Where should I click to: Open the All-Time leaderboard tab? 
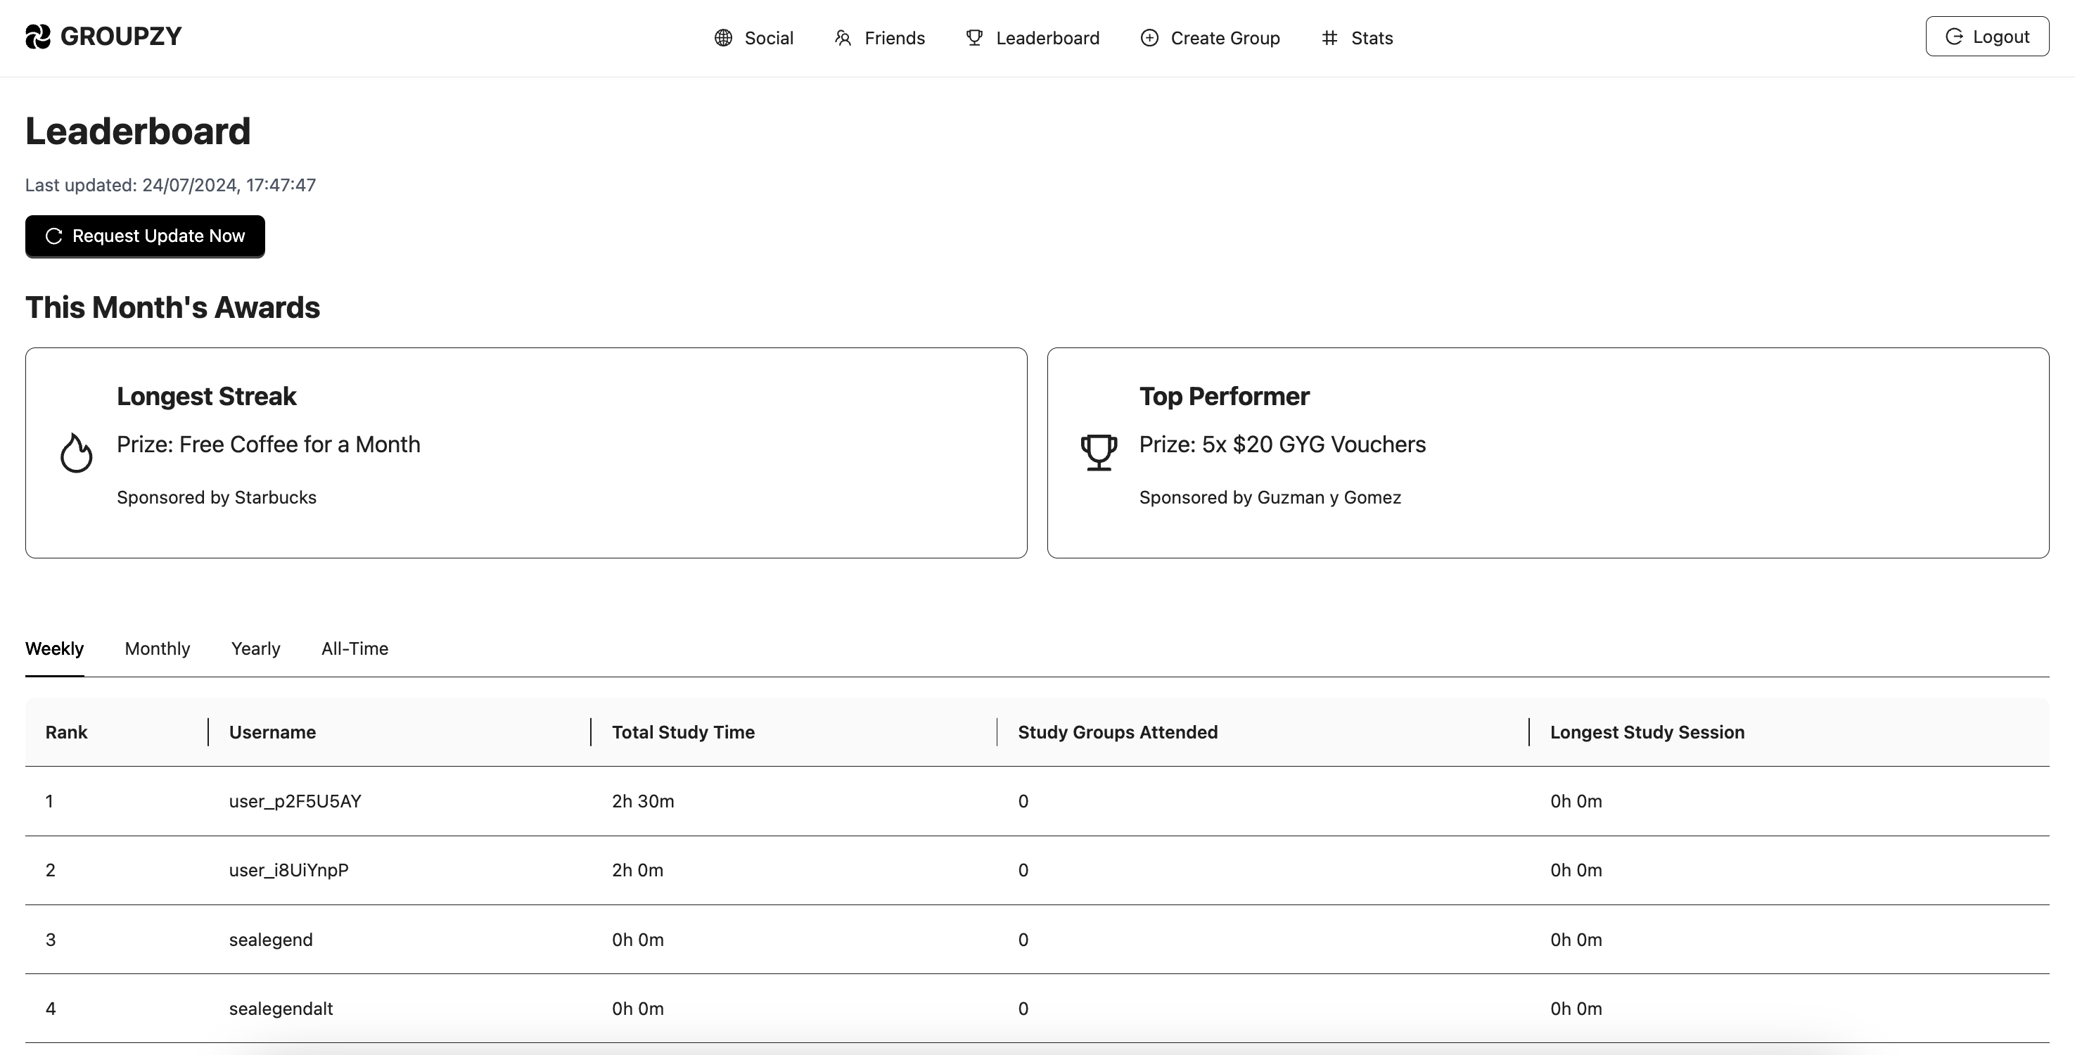click(x=355, y=649)
